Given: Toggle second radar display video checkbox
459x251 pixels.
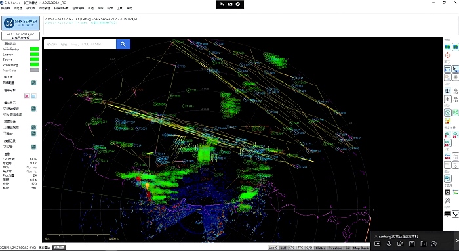Looking at the screenshot, I should tap(5, 114).
